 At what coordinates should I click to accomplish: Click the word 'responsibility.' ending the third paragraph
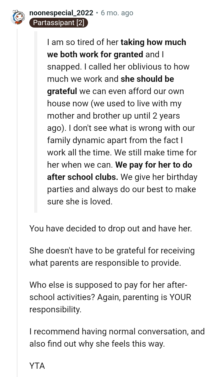click(x=55, y=310)
